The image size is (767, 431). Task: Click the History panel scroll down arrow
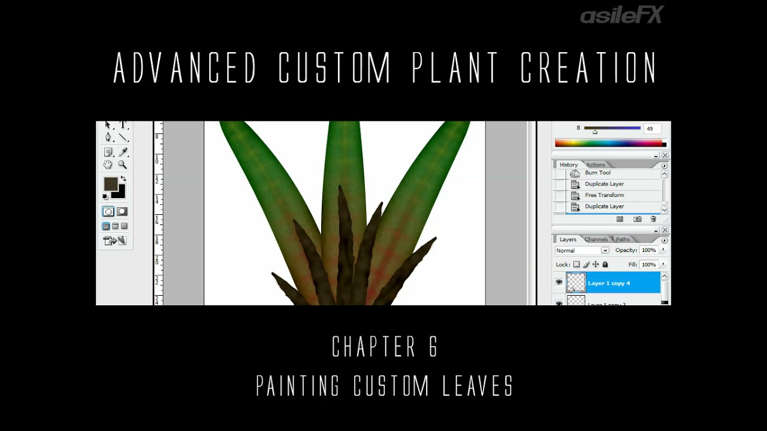665,210
